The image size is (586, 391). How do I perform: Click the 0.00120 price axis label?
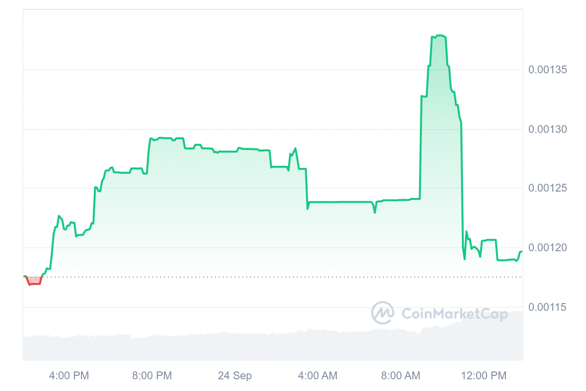pos(547,248)
